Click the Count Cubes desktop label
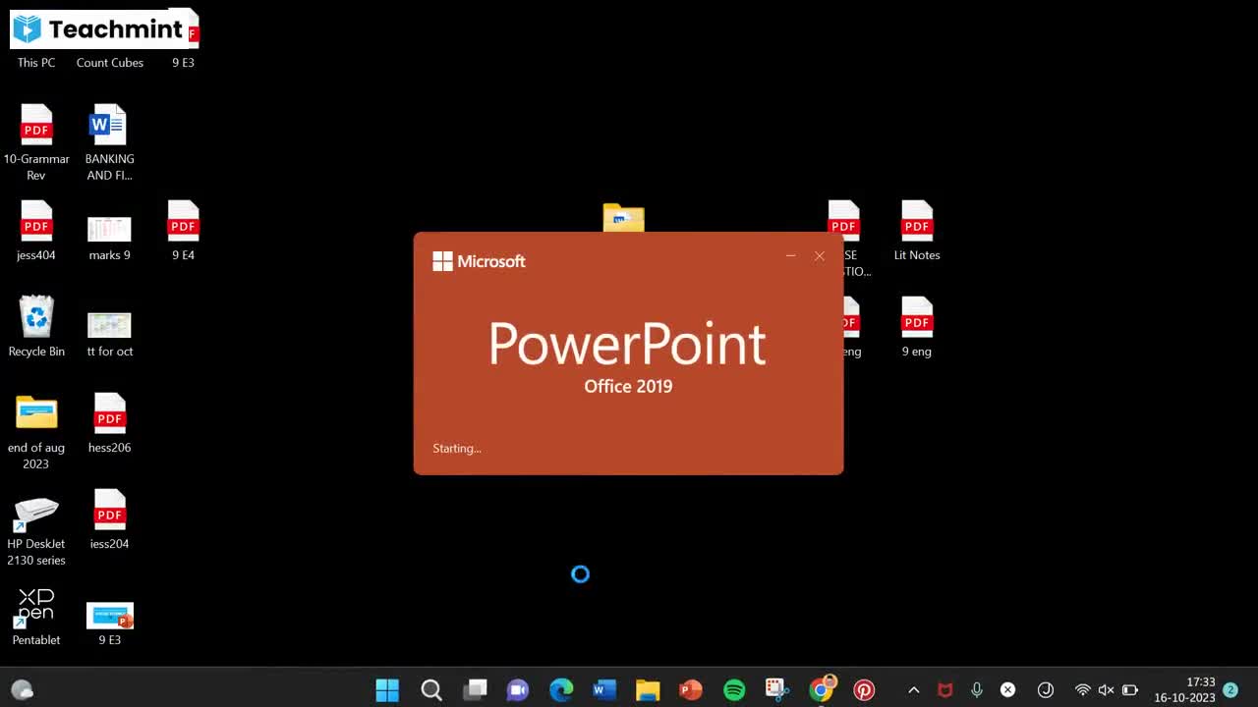This screenshot has width=1258, height=707. 110,63
